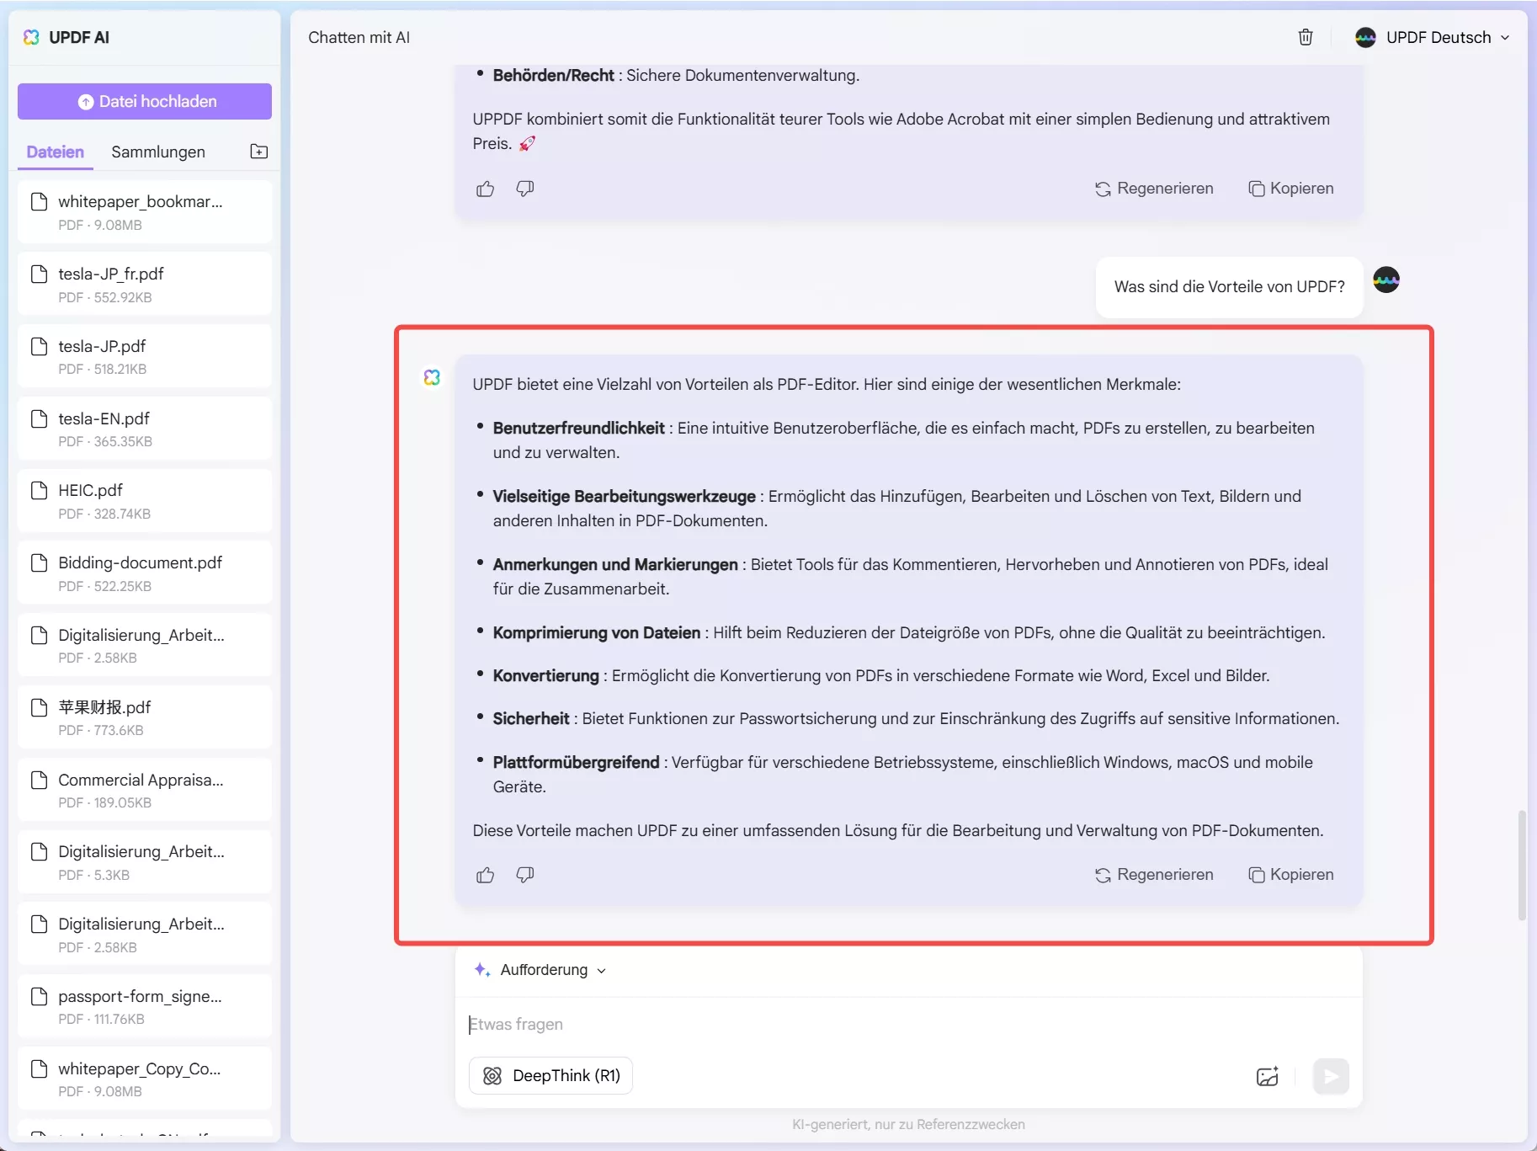
Task: Click the Benutzerfreundlichkeit bullet heading
Action: pos(579,428)
